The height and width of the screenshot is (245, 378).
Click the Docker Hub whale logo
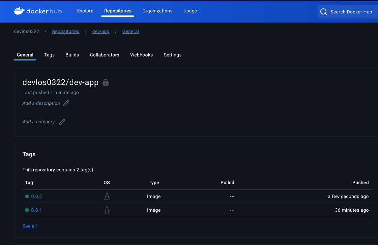[19, 11]
